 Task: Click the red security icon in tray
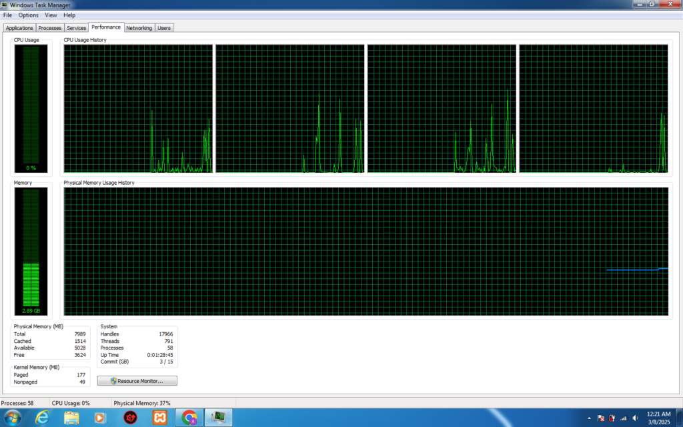pyautogui.click(x=612, y=418)
